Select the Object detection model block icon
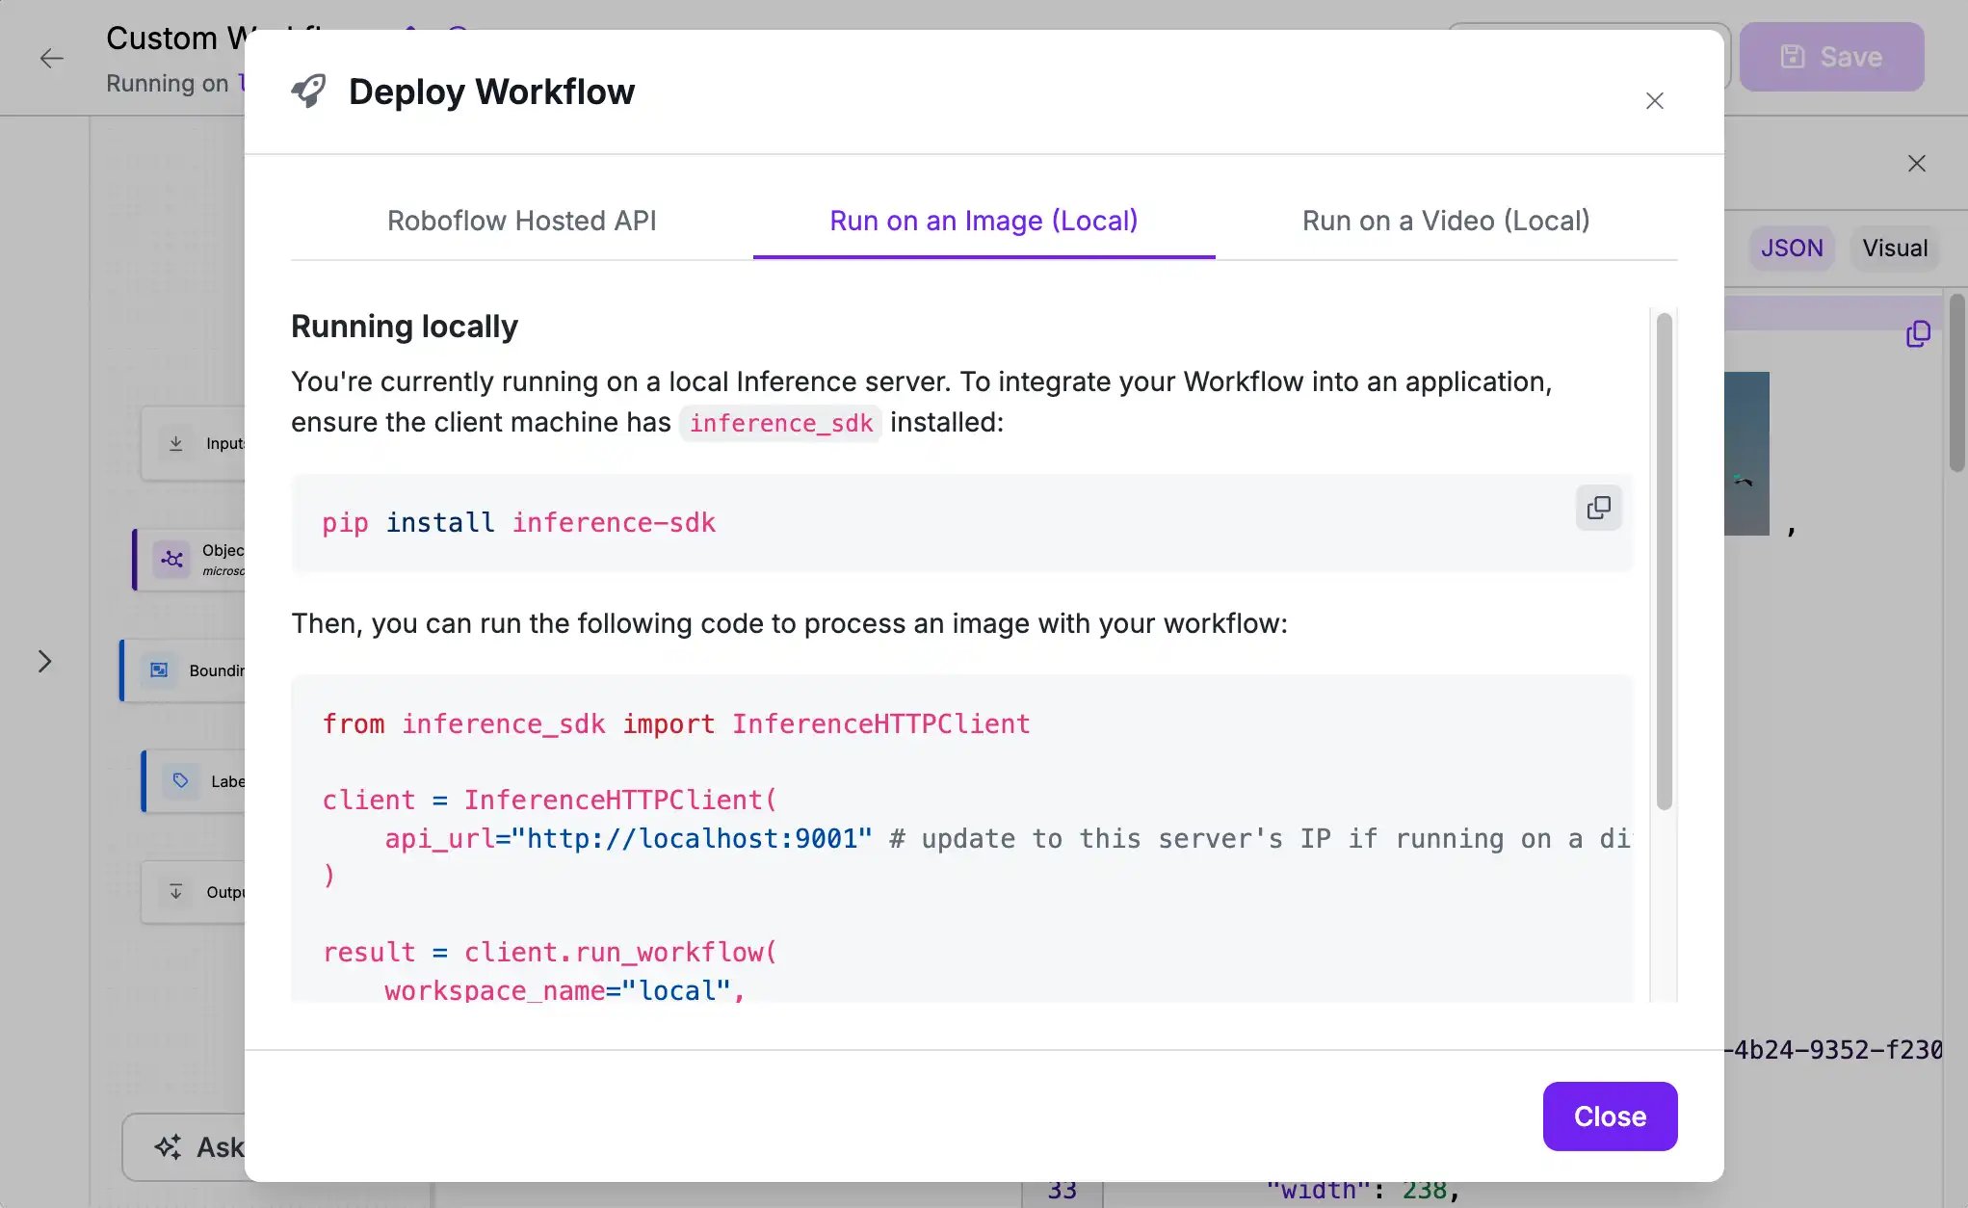 [172, 559]
